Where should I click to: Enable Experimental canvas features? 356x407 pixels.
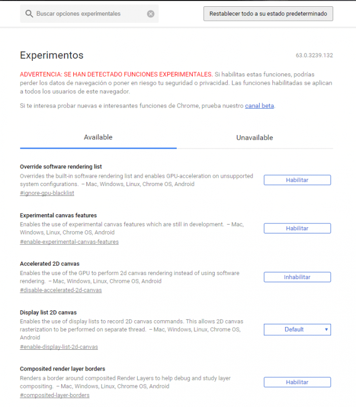tap(297, 228)
